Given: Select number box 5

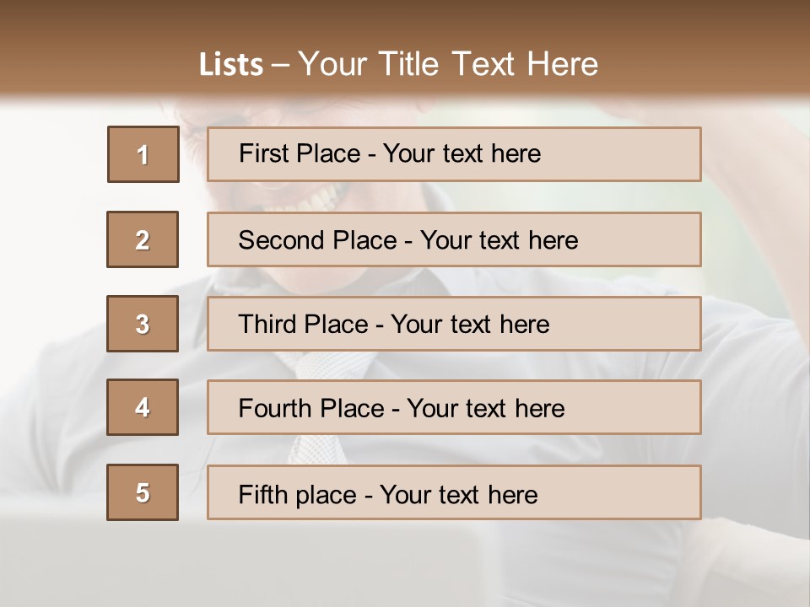Looking at the screenshot, I should pos(143,492).
